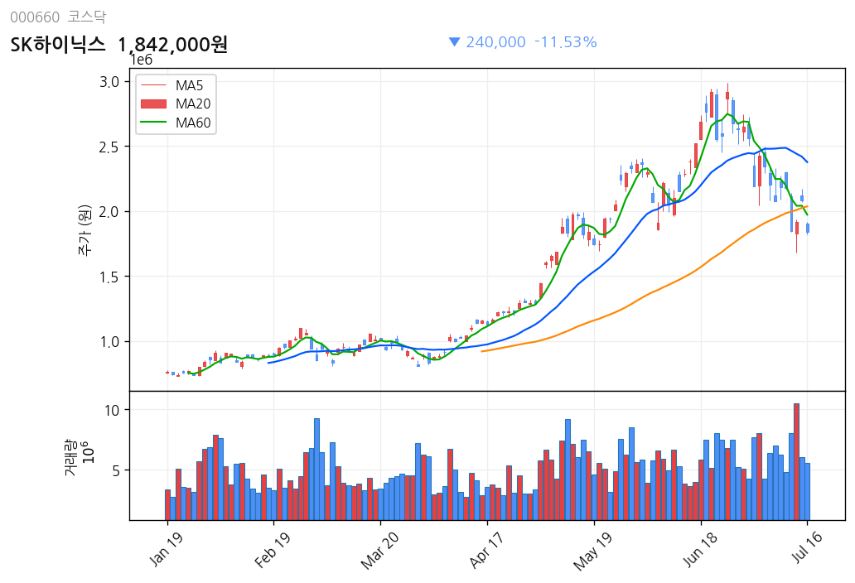The width and height of the screenshot is (855, 583).
Task: Click the -11.53% change percentage
Action: click(x=566, y=42)
